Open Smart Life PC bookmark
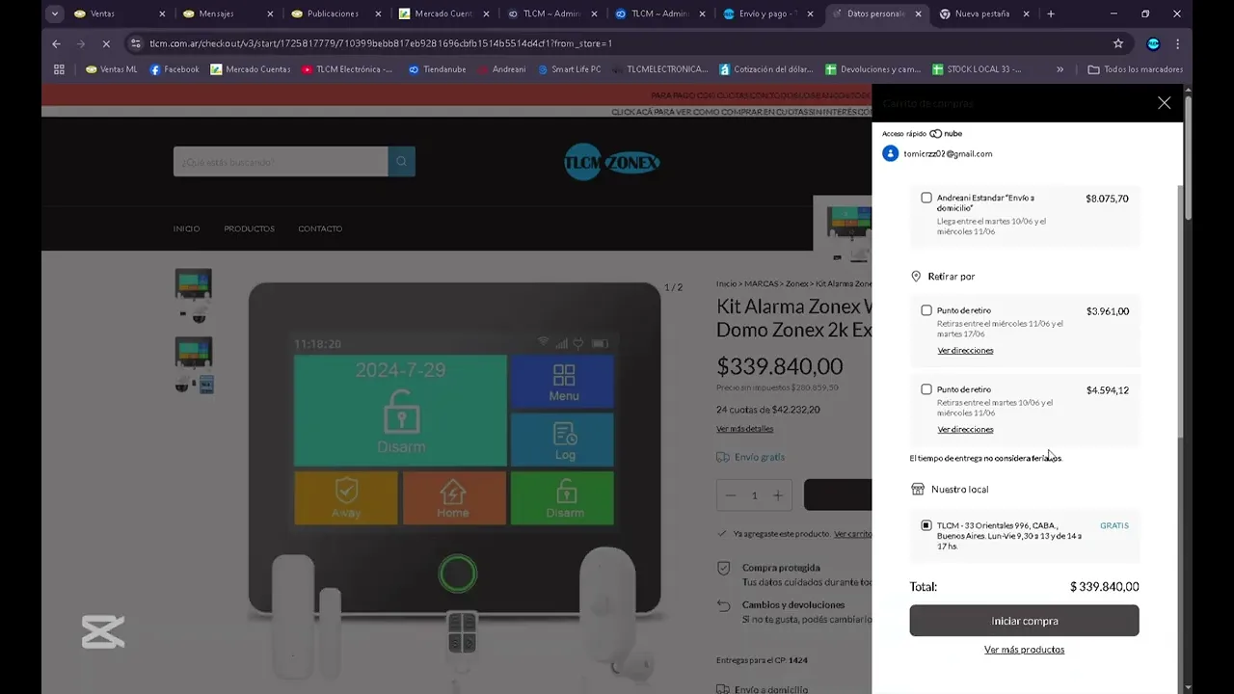Screen dimensions: 1234x694 coord(570,69)
